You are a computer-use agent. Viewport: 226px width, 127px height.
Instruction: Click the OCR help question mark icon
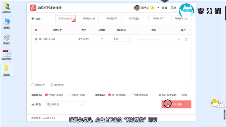[160, 95]
